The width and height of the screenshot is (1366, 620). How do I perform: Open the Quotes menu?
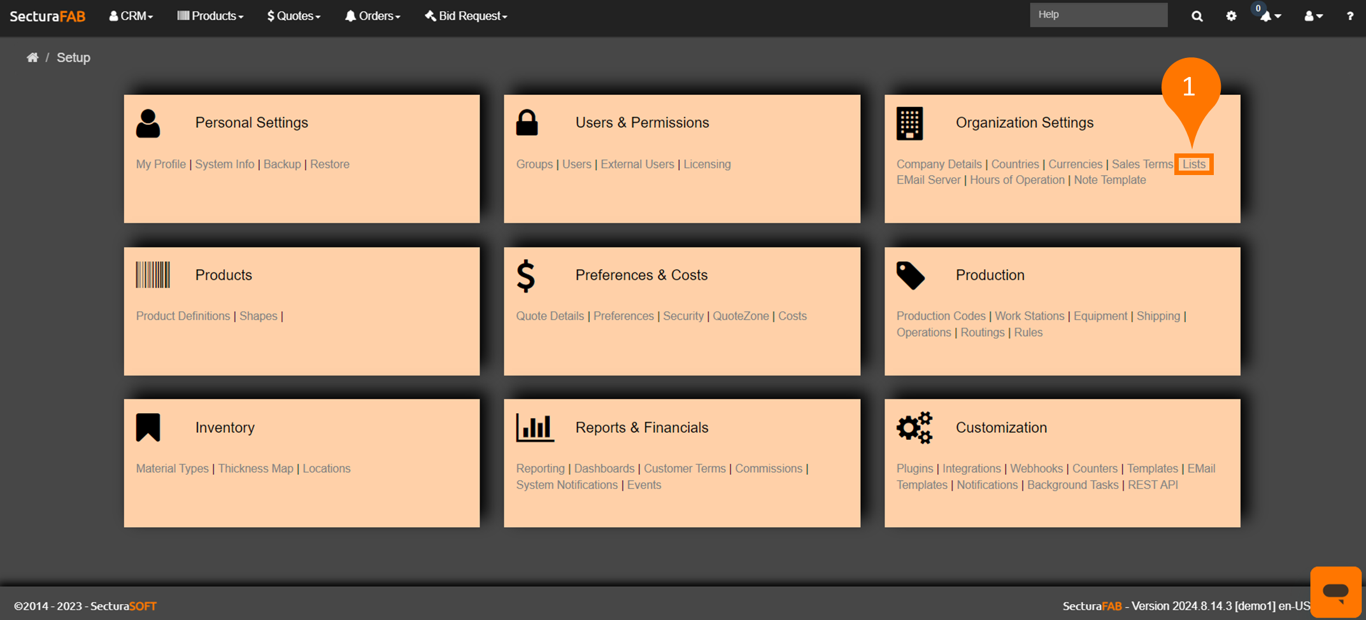coord(294,16)
